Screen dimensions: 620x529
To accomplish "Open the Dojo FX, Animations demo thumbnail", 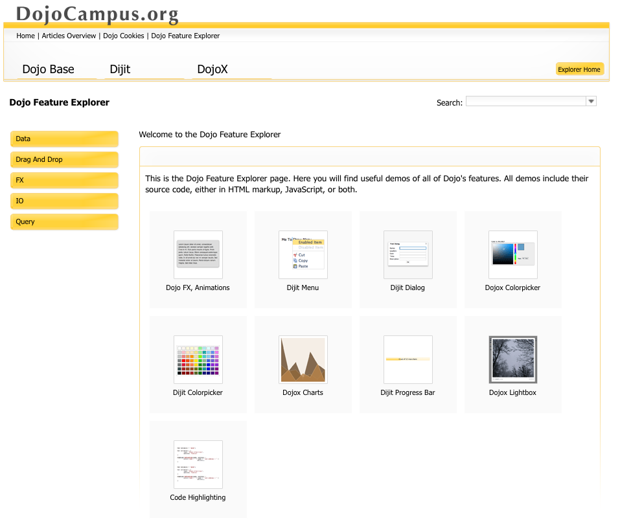I will pyautogui.click(x=198, y=255).
